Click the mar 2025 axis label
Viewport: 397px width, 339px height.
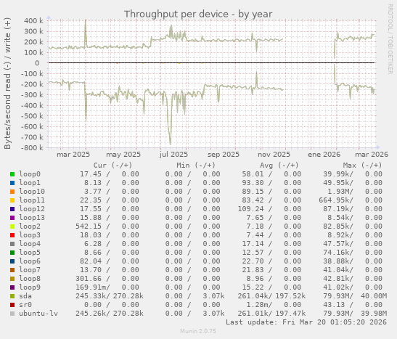73,155
